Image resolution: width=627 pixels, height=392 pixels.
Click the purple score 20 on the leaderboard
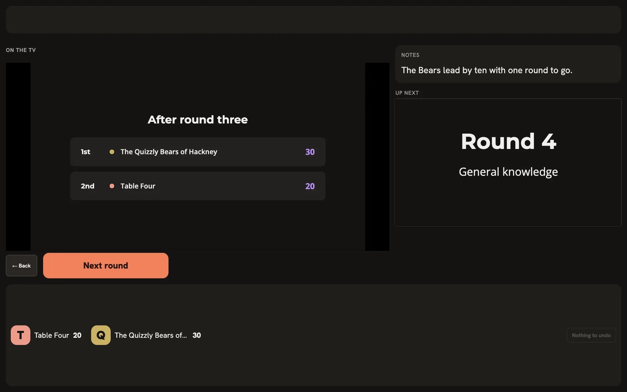(310, 186)
